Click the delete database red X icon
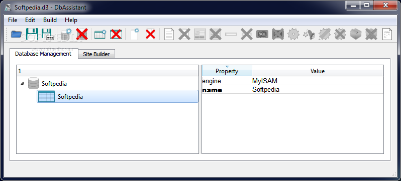 point(82,34)
